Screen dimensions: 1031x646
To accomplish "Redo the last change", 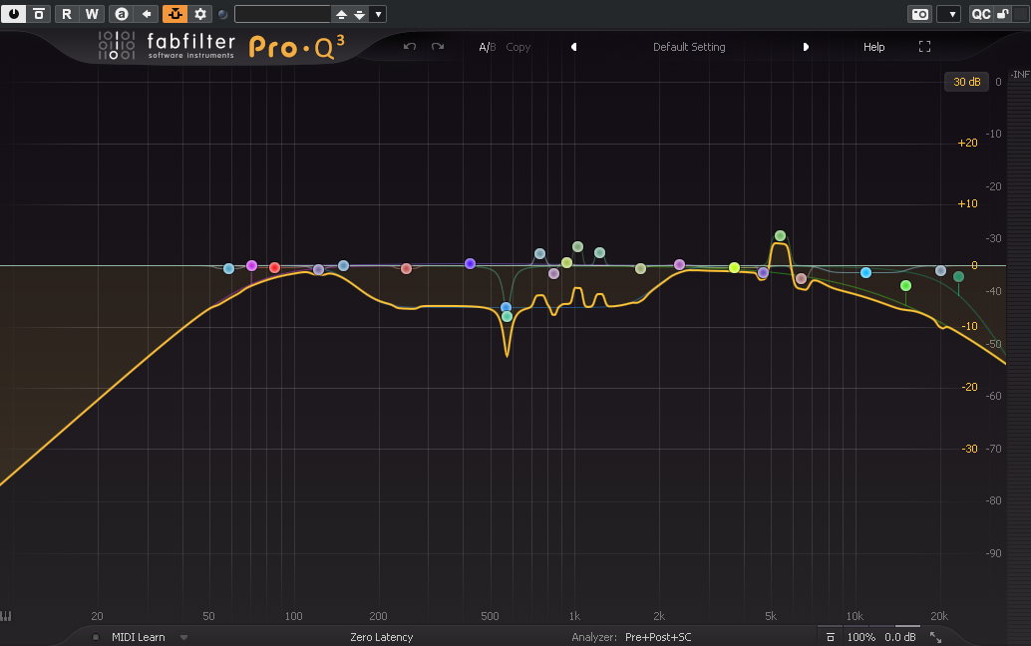I will (438, 47).
